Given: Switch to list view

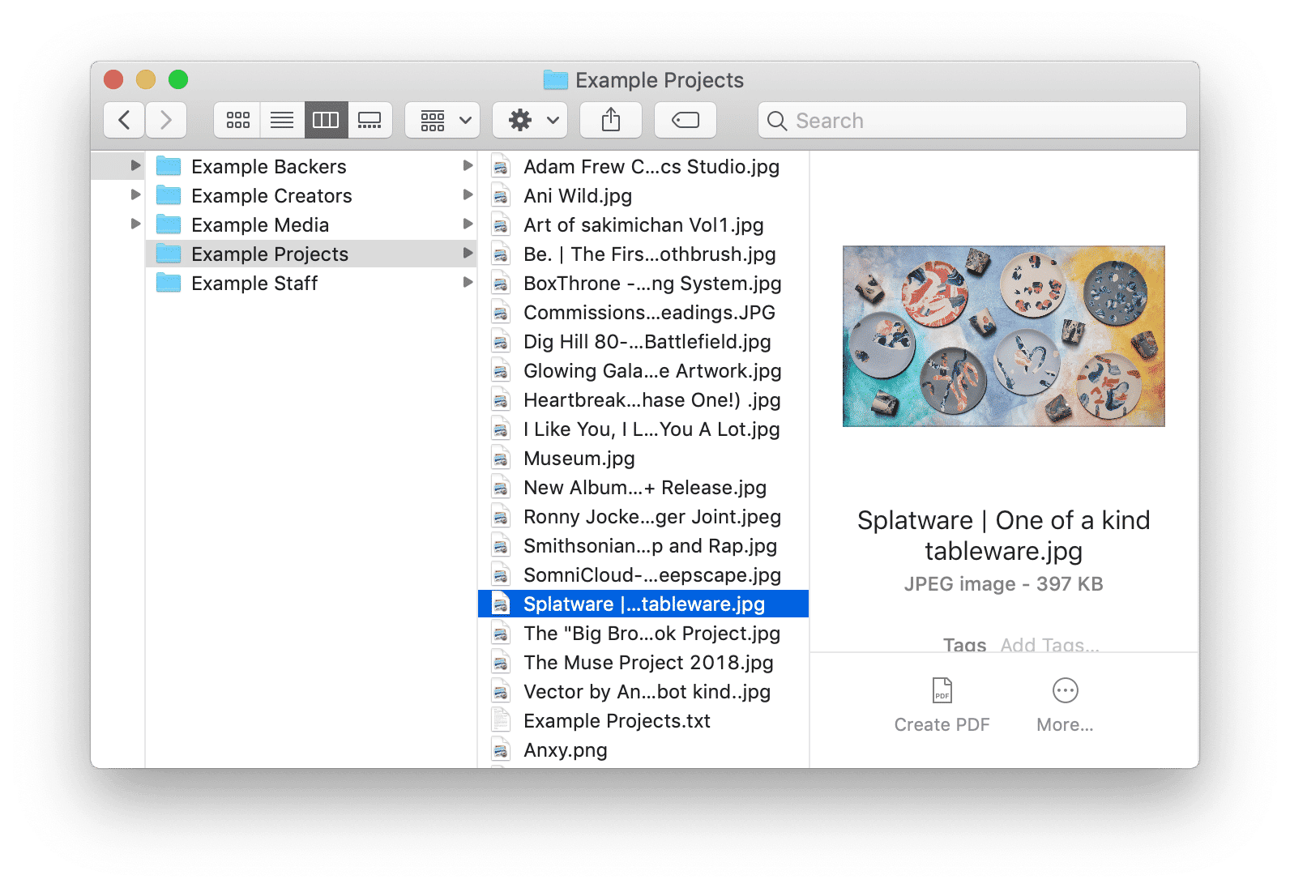Looking at the screenshot, I should (x=282, y=120).
